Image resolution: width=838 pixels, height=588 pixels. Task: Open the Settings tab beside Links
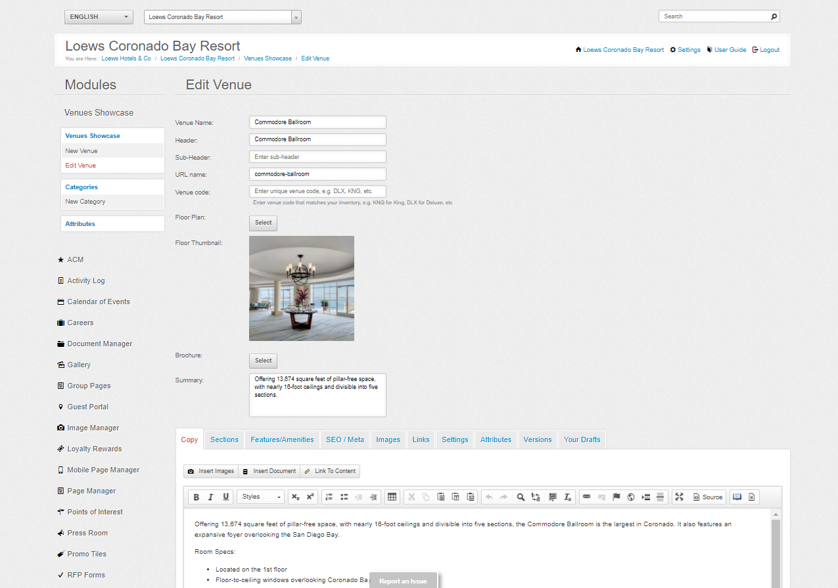click(x=455, y=440)
